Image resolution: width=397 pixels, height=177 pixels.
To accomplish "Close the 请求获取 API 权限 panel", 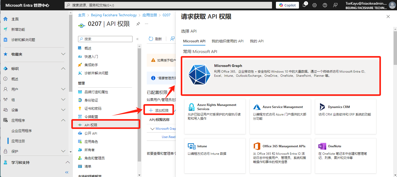I will [388, 17].
